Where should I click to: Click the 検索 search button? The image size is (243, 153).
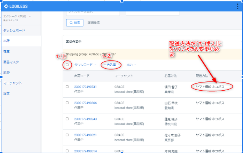coord(75,23)
